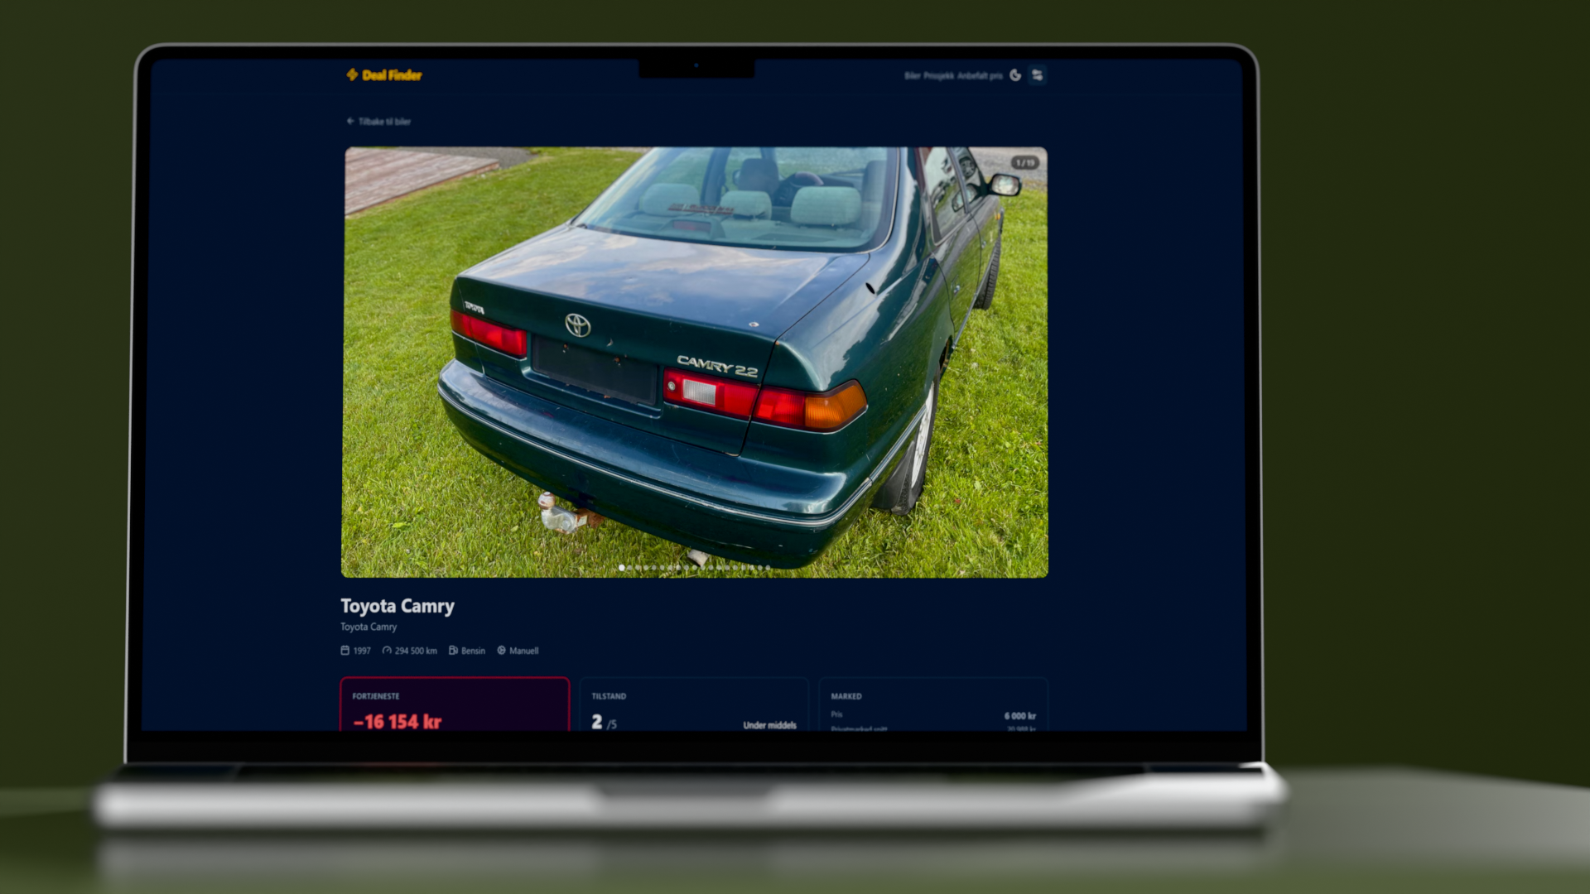Click the Toyota Camry main car photo

pos(695,363)
